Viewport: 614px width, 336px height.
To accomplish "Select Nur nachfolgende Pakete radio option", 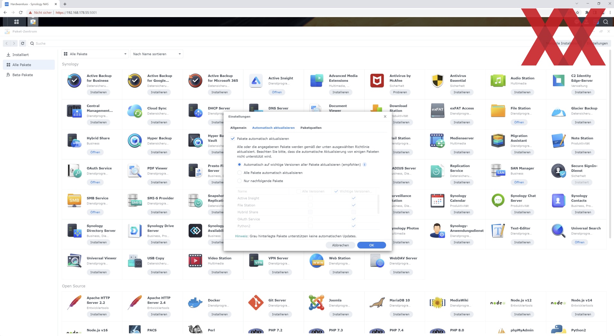I will point(239,181).
